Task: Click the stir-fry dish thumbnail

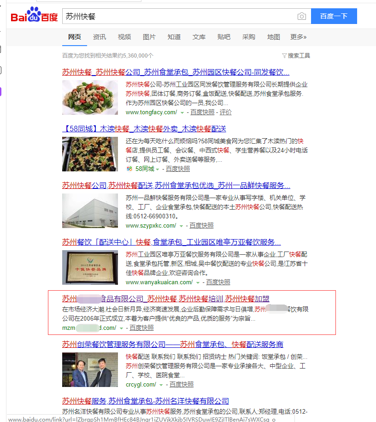Action: point(90,97)
